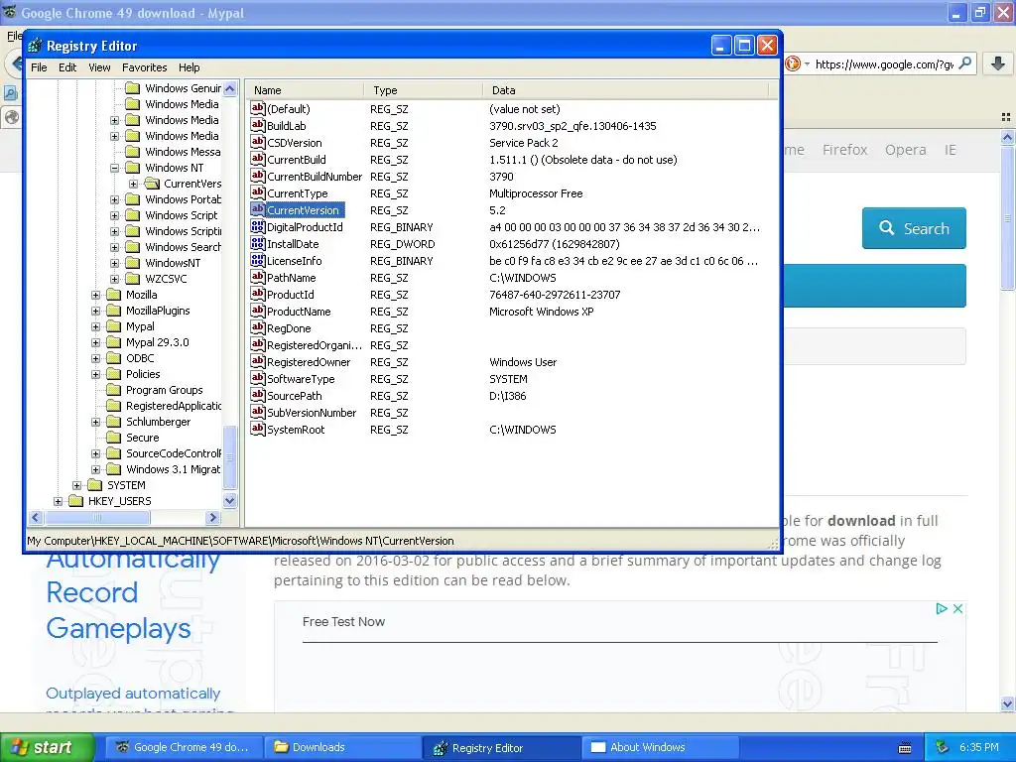Click the tree pane scroll-up arrow

click(230, 88)
